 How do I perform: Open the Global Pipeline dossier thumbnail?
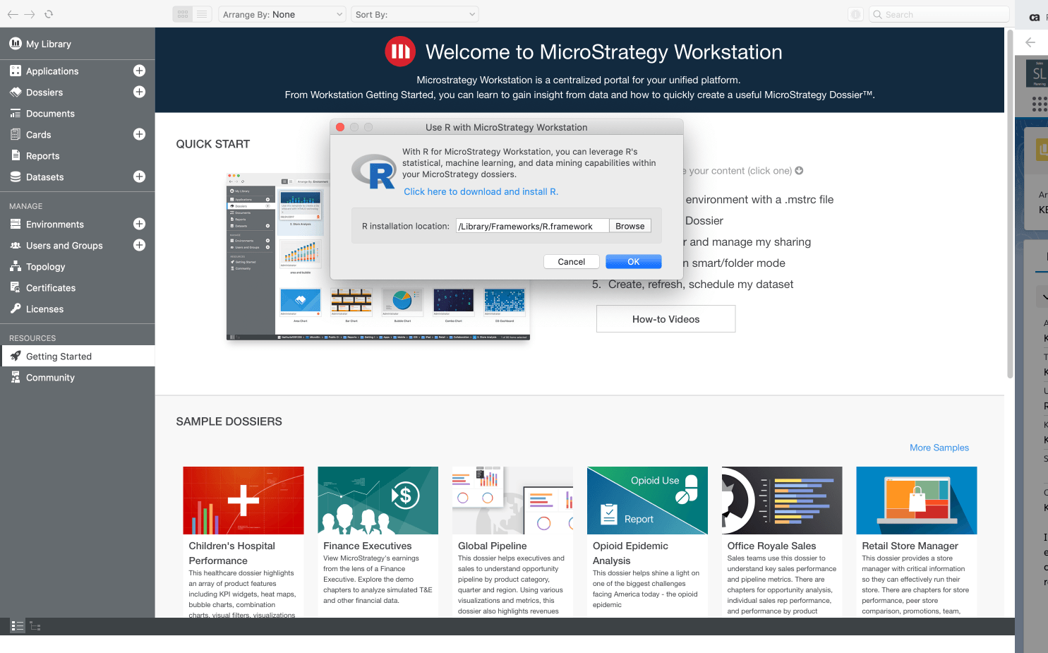(x=513, y=501)
